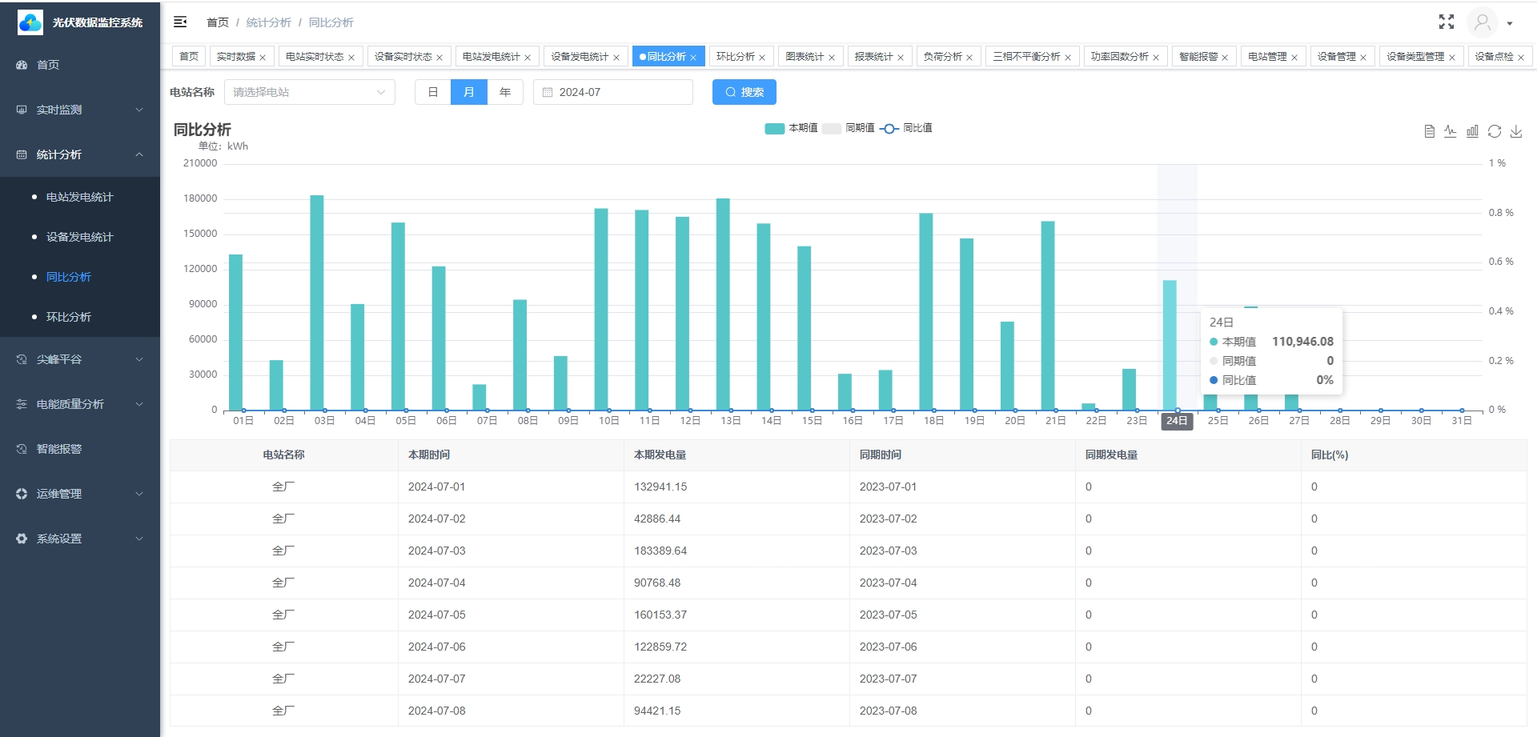The width and height of the screenshot is (1537, 737).
Task: Select the 日 period option
Action: click(x=432, y=92)
